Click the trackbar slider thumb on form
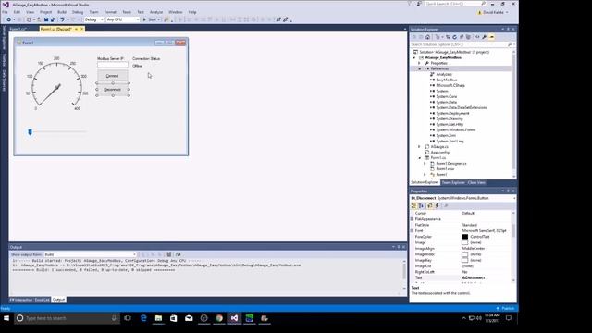This screenshot has width=592, height=333. (30, 131)
